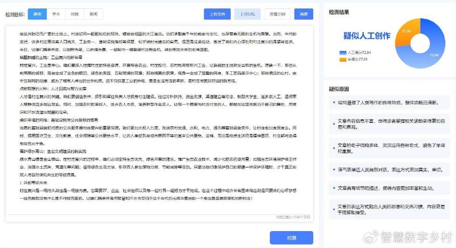Click the heading line '工业复兴的新华章'
The image size is (456, 248).
(67, 57)
